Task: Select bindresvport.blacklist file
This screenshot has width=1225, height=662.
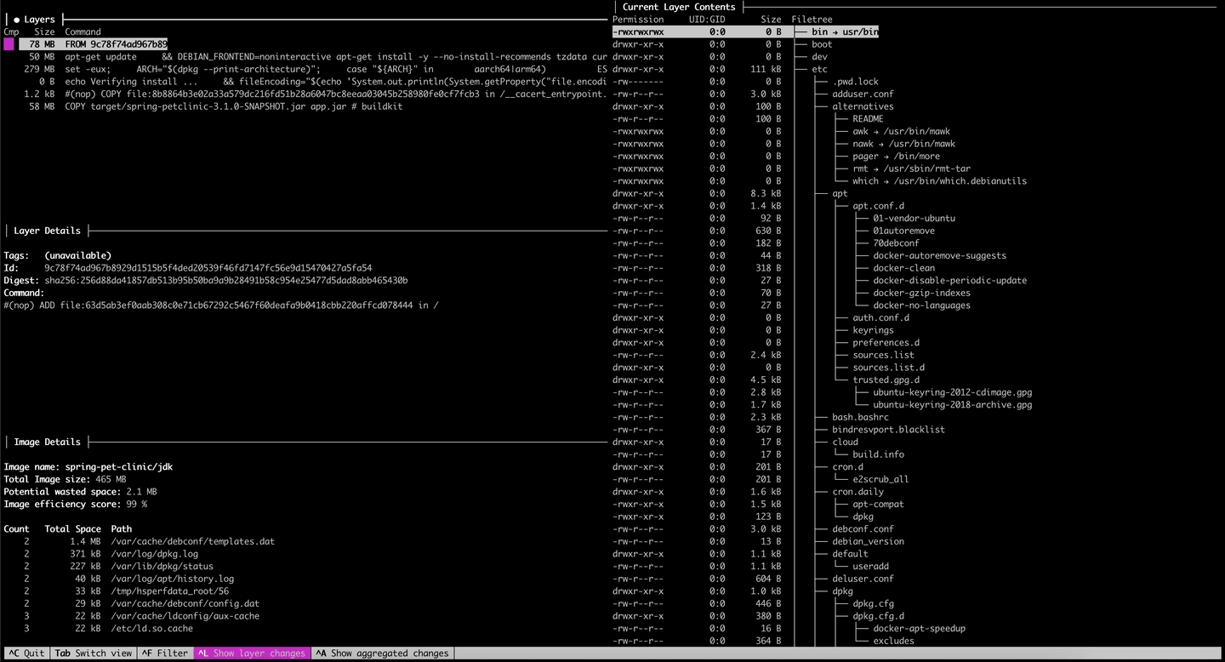Action: (x=888, y=430)
